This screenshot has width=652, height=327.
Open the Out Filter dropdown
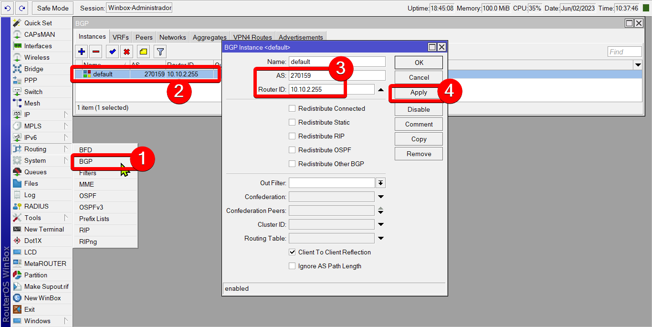(380, 183)
